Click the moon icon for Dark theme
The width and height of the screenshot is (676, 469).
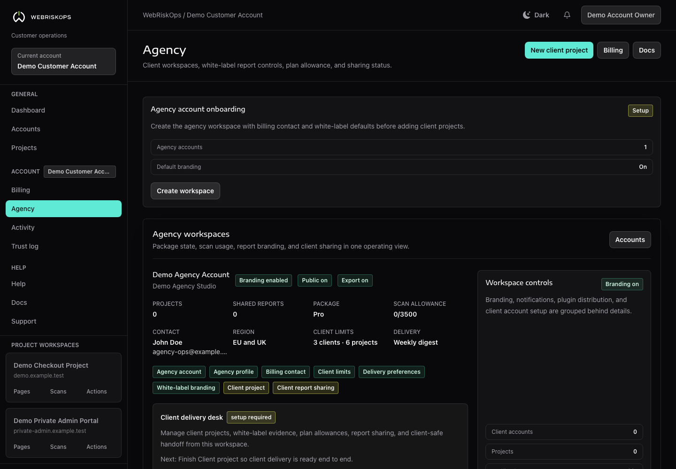pos(527,15)
